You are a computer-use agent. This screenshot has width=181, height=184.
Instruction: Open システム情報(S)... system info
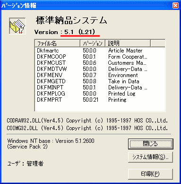tap(151, 157)
